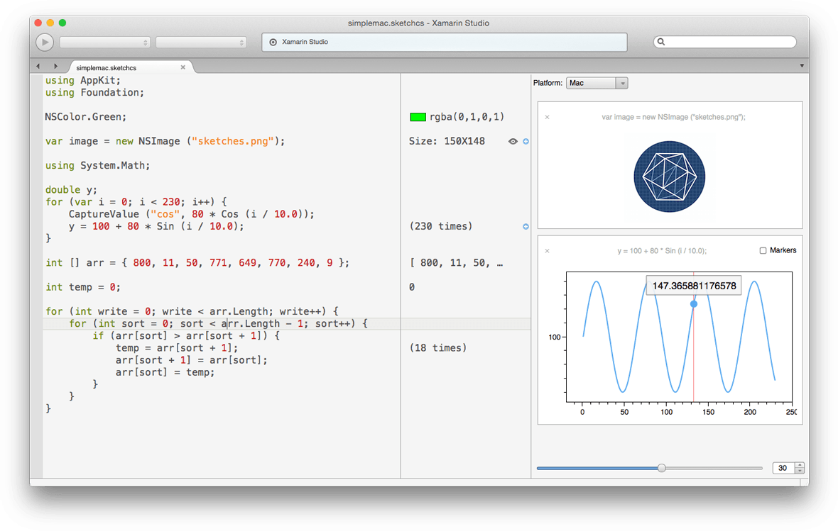Enable the Markers checkbox
Viewport: 838px width, 531px height.
pyautogui.click(x=763, y=250)
